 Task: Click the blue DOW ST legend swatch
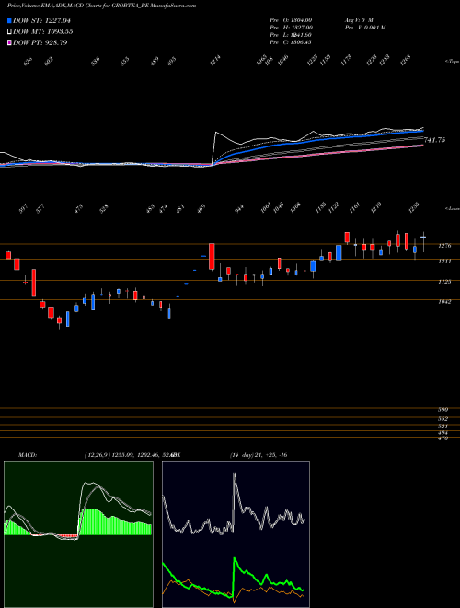(x=9, y=20)
